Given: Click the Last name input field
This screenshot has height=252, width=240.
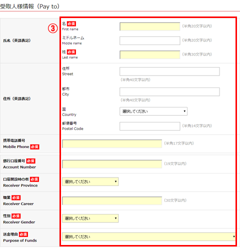Looking at the screenshot, I should coord(149,55).
